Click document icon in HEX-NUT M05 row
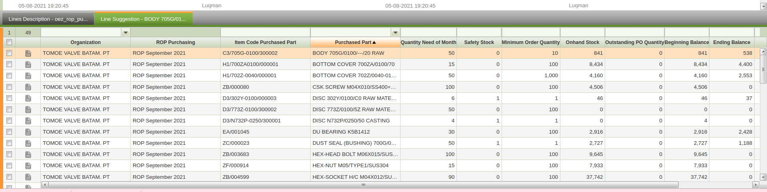The image size is (767, 192). (28, 166)
